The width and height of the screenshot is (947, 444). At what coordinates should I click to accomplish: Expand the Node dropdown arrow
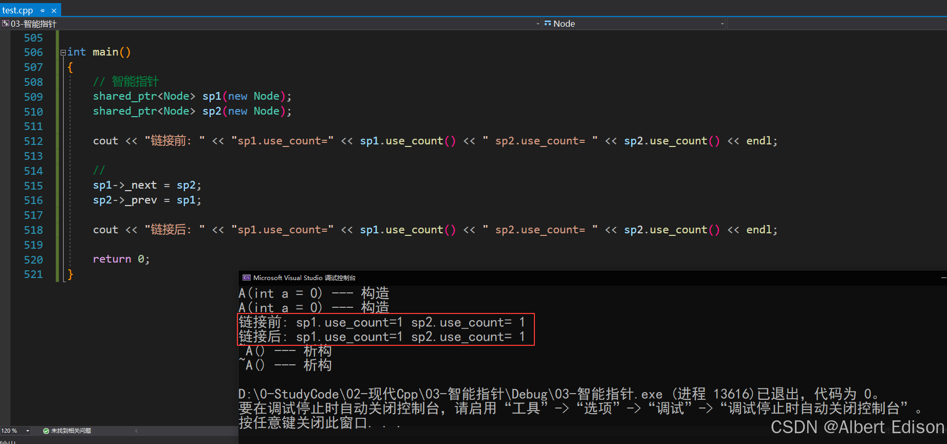pos(722,24)
